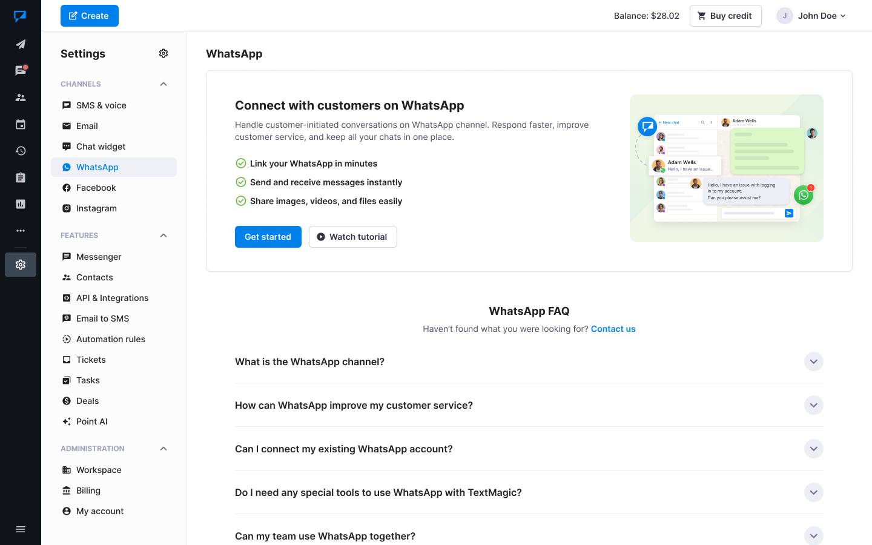Toggle the hamburger menu at bottom left
The width and height of the screenshot is (872, 545).
21,529
